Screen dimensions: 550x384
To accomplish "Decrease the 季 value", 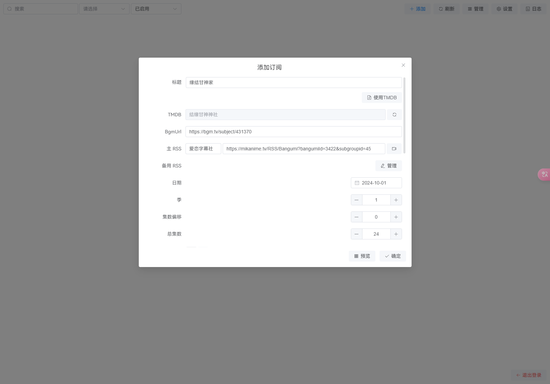I will click(357, 200).
